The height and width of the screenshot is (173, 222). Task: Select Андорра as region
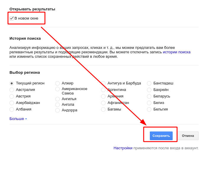point(58,110)
